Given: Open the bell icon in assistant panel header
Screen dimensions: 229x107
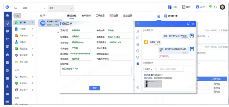Looking at the screenshot, I should point(188,24).
